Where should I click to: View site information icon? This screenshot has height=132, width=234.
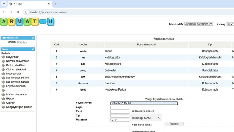click(x=26, y=12)
